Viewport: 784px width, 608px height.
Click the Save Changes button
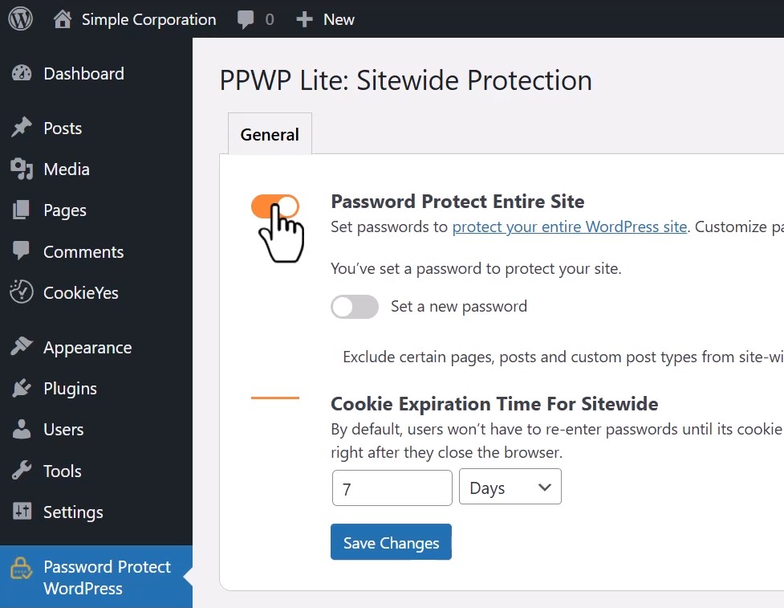(x=391, y=542)
